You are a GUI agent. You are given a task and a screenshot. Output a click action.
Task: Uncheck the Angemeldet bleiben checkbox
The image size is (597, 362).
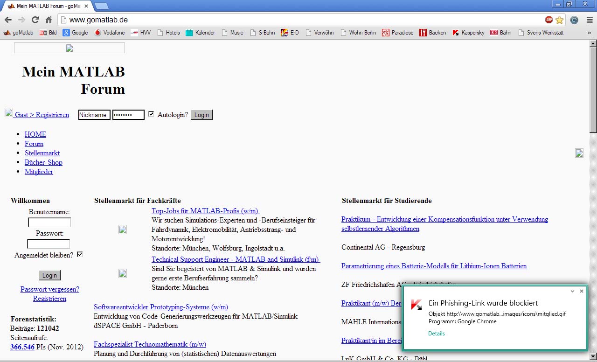80,255
